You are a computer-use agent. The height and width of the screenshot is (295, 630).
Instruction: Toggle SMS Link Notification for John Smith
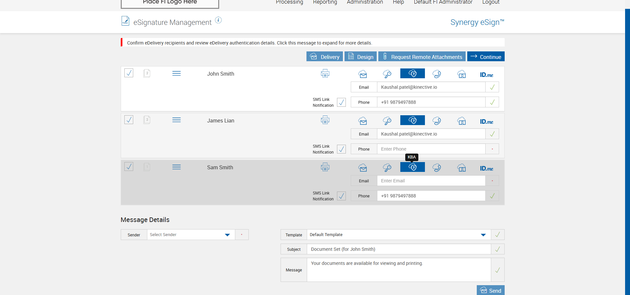(342, 102)
